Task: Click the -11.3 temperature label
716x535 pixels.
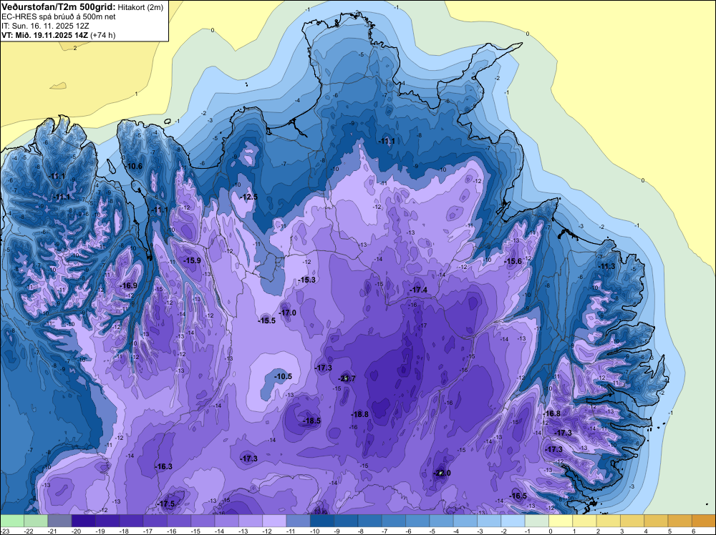Action: point(606,267)
